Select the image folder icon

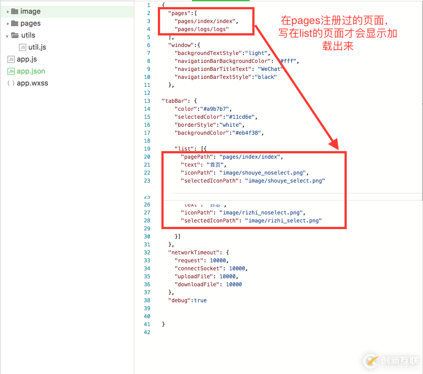[x=15, y=12]
